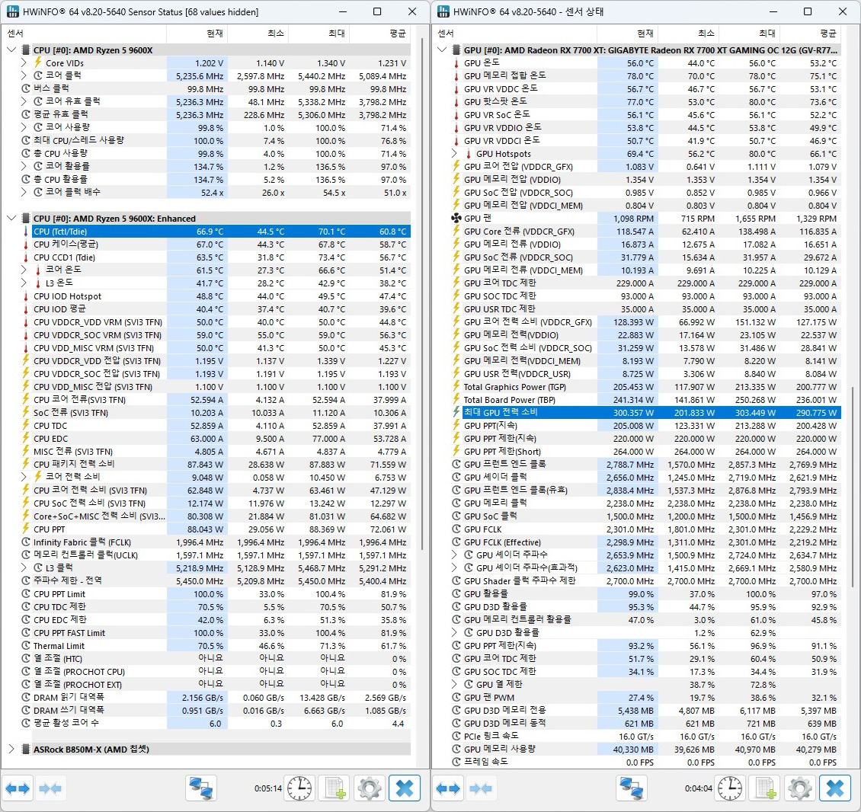Viewport: 861px width, 812px height.
Task: Click the 0:04:04 elapsed time in right window
Action: point(699,788)
